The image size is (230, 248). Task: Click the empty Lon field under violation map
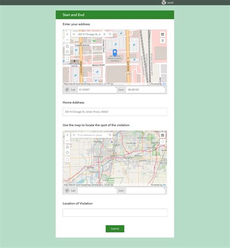point(146,191)
